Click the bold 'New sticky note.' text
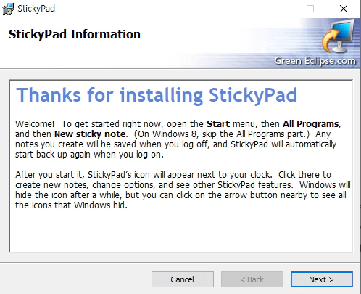The height and width of the screenshot is (294, 361). pos(91,134)
